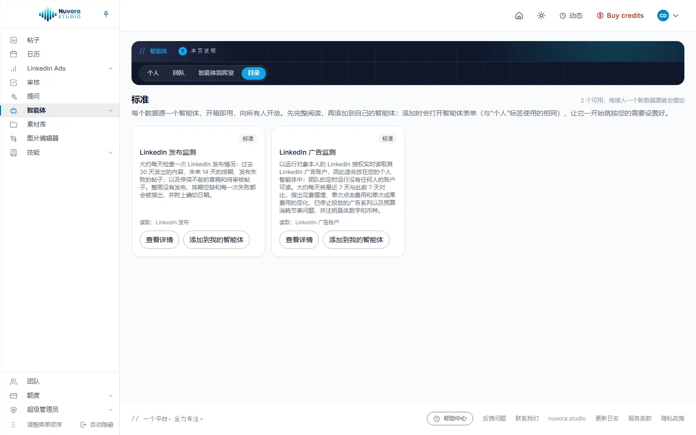Open 提问 page
696x435 pixels.
coord(33,96)
